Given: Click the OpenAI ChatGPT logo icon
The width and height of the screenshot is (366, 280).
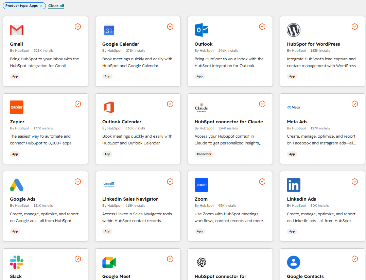Looking at the screenshot, I should [x=202, y=262].
